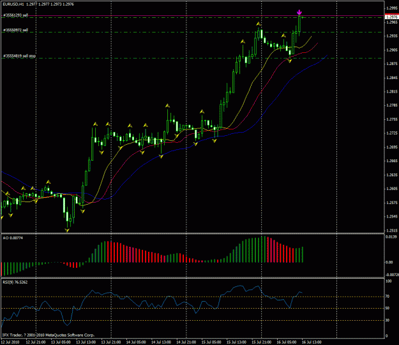Click the -0.00726 value on the AO scale

[392, 275]
